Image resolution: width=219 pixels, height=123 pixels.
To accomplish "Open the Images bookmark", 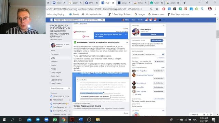I will 140,14.
